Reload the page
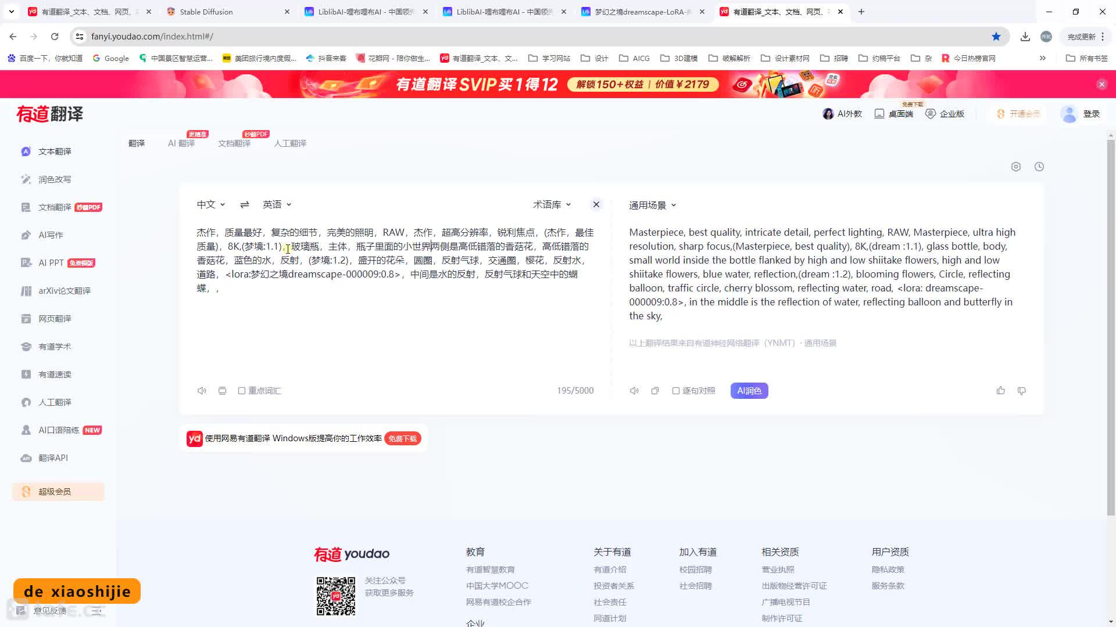1116x627 pixels. point(55,37)
